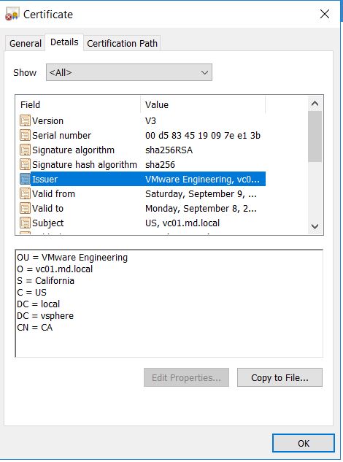Click the serial number value 00 d5 83...

[203, 136]
